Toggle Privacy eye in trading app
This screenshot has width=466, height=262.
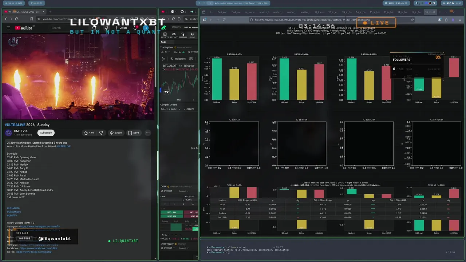pos(174,35)
